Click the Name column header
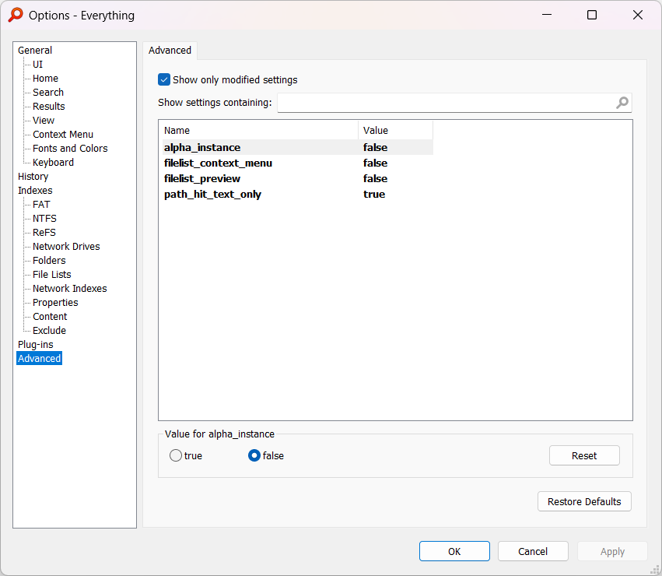662x576 pixels. 259,130
